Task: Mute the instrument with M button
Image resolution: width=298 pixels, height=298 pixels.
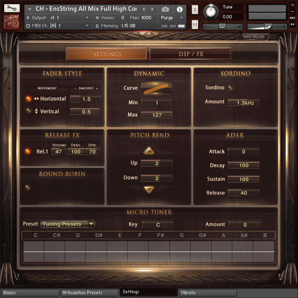Action: 195,24
